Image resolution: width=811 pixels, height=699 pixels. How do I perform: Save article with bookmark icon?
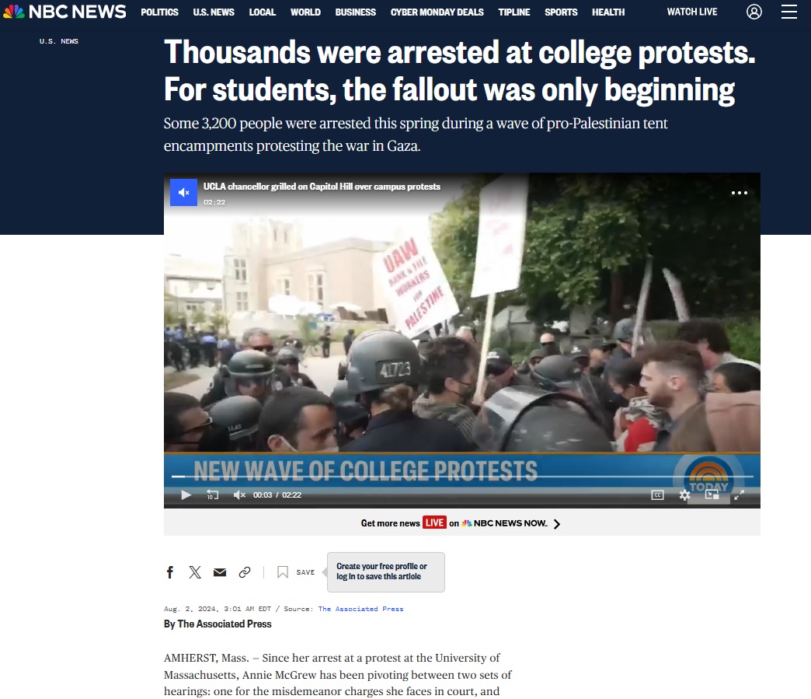(283, 572)
